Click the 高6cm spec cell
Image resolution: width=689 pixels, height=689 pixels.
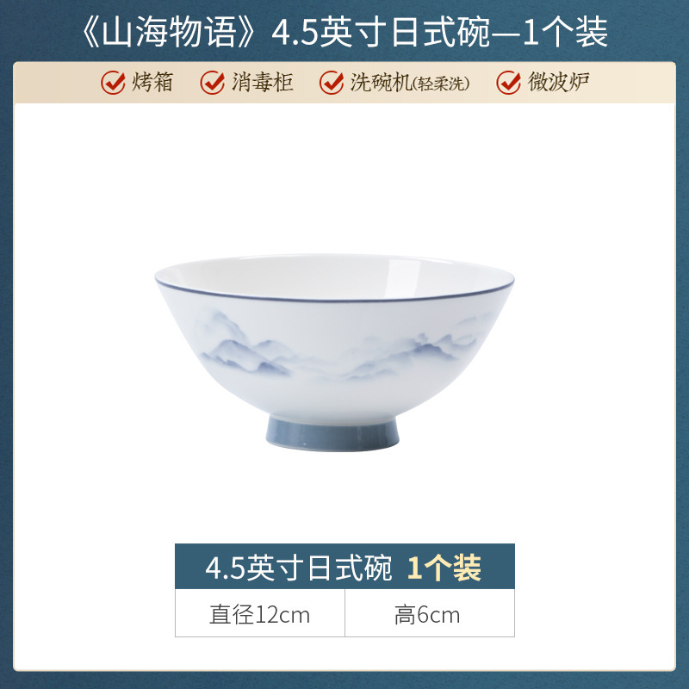tap(430, 613)
